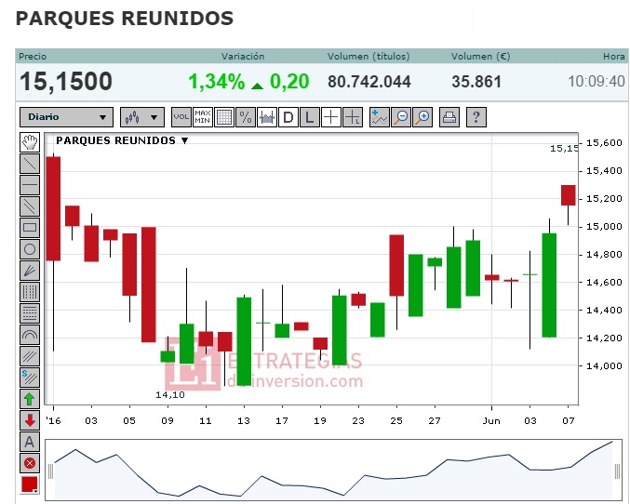Select the fan lines tool
Viewport: 630px width, 504px height.
pos(30,271)
